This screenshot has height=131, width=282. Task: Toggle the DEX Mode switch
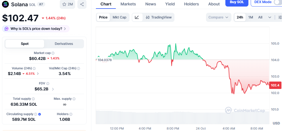278,2
